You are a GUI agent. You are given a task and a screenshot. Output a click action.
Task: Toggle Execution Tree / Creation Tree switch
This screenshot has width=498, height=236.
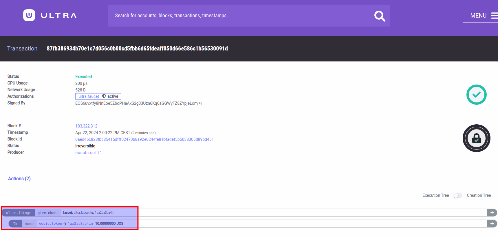[x=458, y=196]
